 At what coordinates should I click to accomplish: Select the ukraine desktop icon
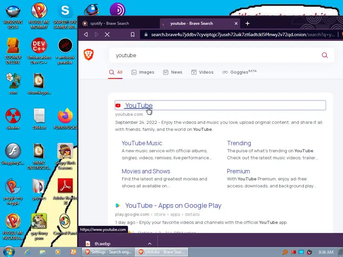click(13, 119)
